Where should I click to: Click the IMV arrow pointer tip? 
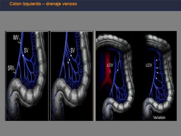click(x=20, y=43)
